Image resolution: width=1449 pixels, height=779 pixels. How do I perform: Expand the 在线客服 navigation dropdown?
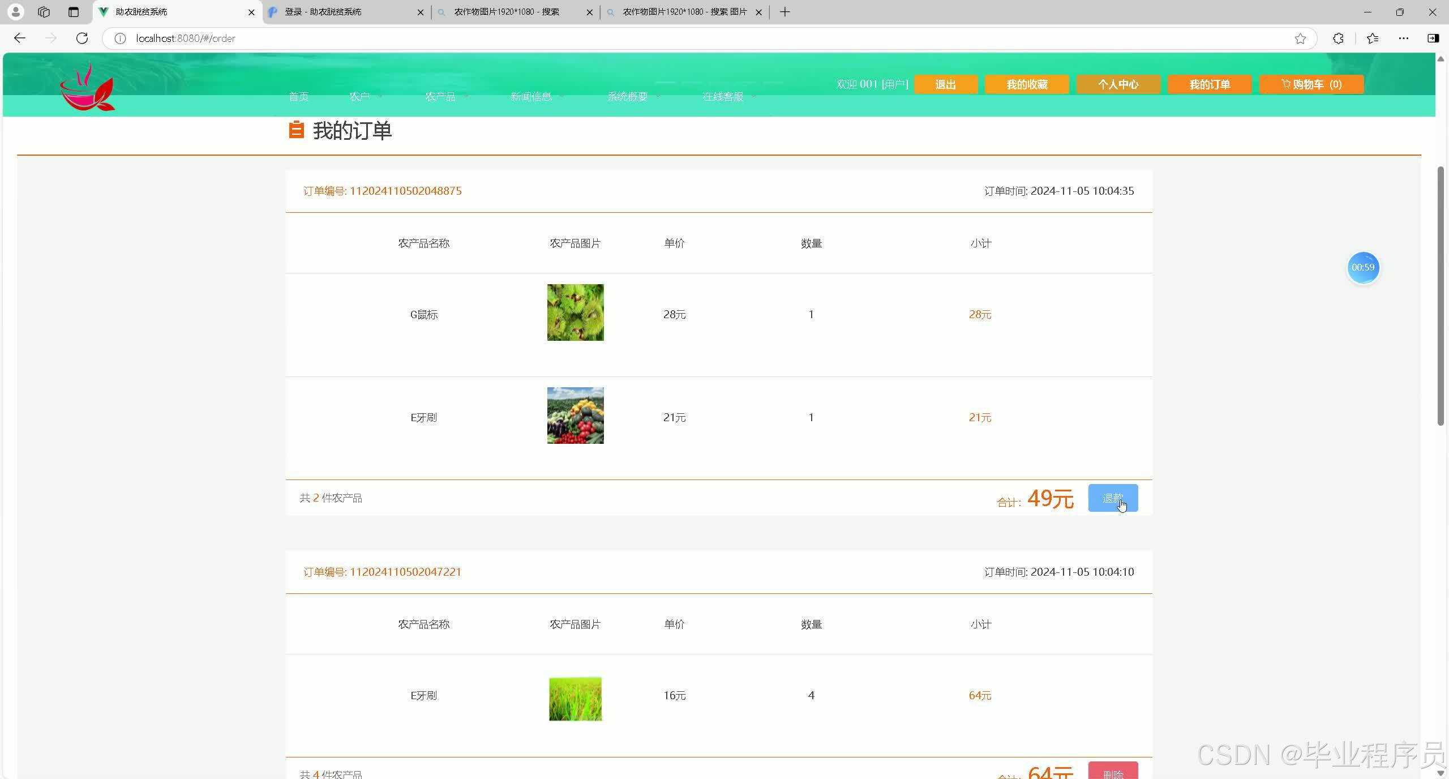point(728,97)
